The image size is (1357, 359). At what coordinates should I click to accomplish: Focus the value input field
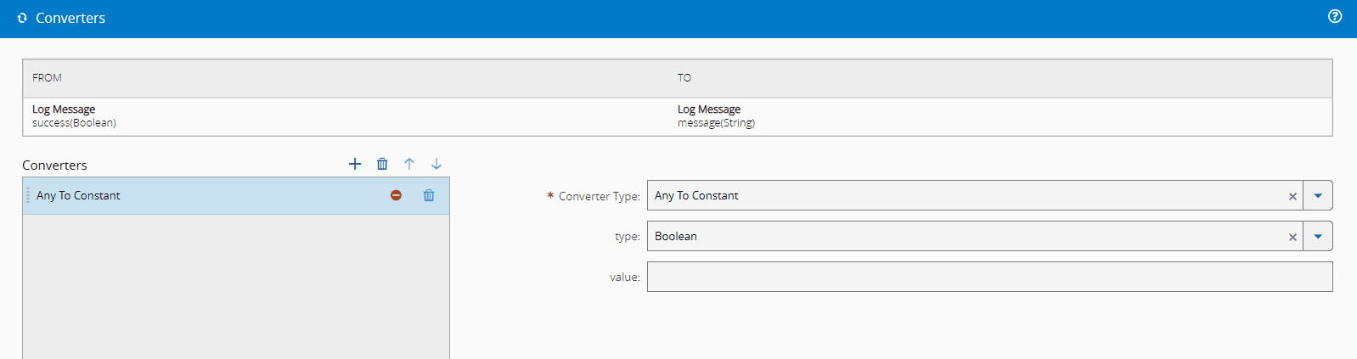click(x=989, y=277)
